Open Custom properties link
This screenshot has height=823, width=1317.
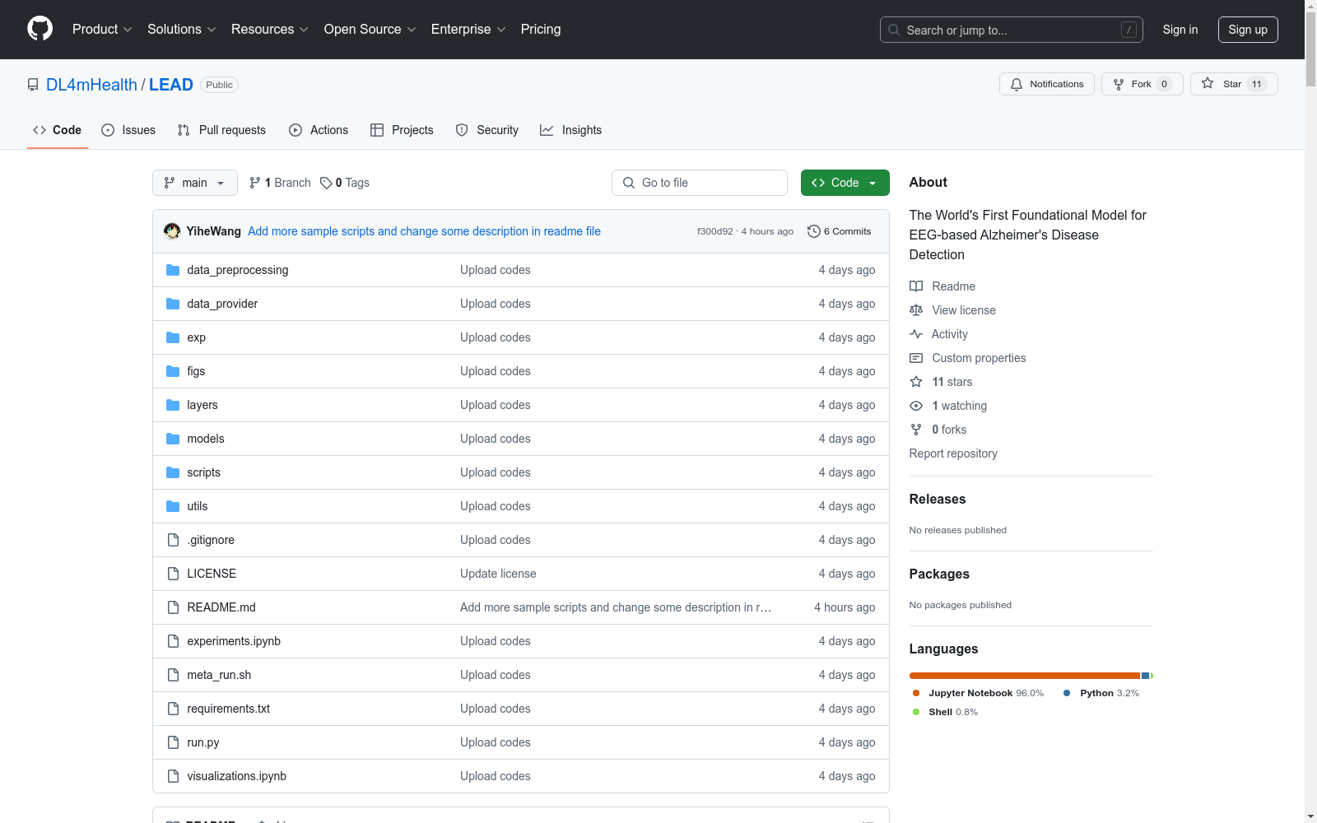[979, 358]
